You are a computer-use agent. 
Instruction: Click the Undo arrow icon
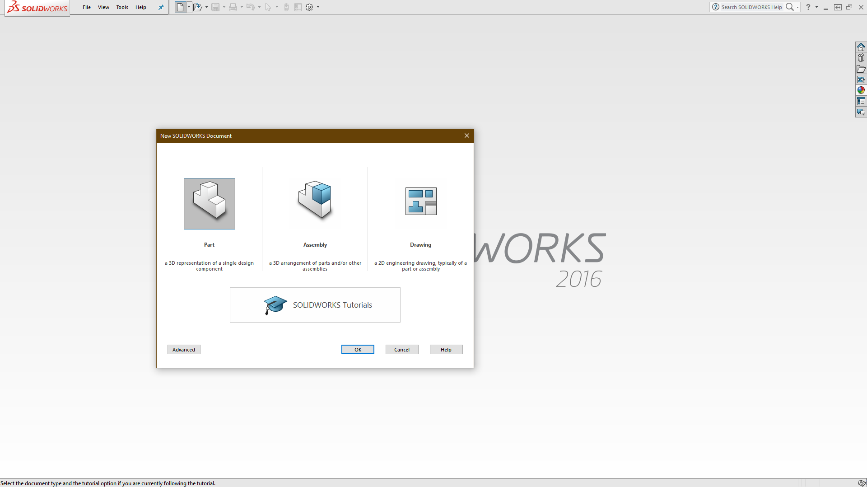[x=251, y=7]
